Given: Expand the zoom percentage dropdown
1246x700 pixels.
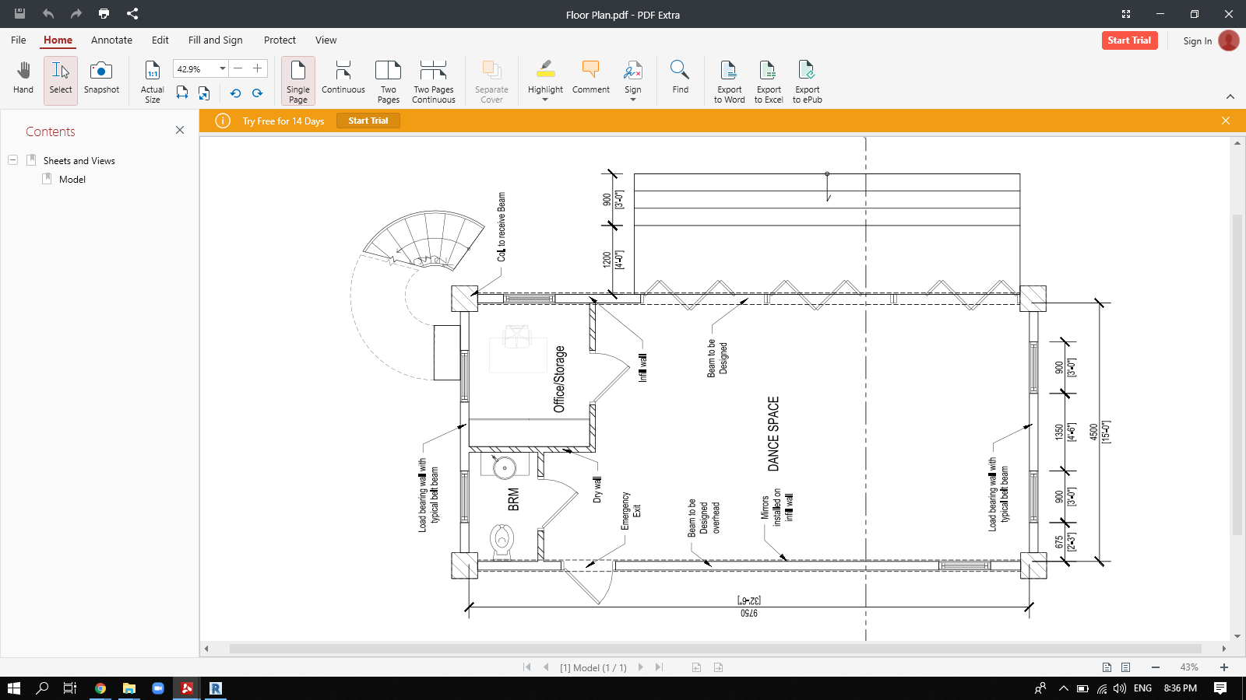Looking at the screenshot, I should [223, 68].
